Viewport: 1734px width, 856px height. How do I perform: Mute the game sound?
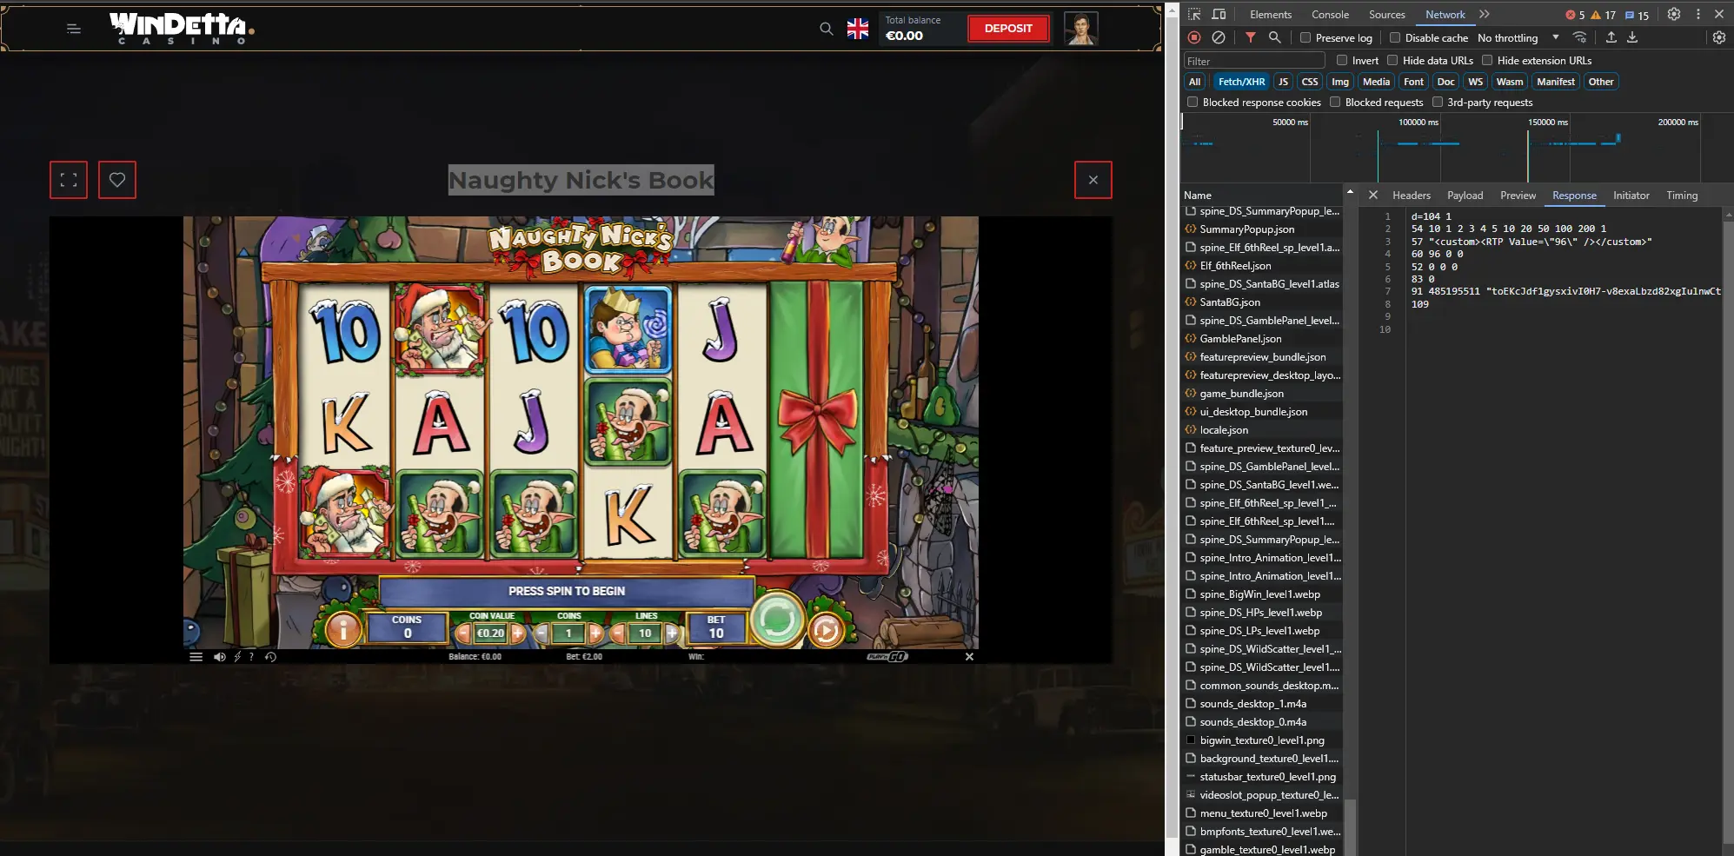(220, 657)
